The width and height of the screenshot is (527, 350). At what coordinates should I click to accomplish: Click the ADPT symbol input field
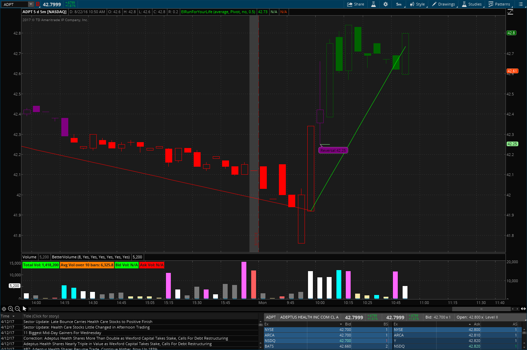[x=15, y=4]
